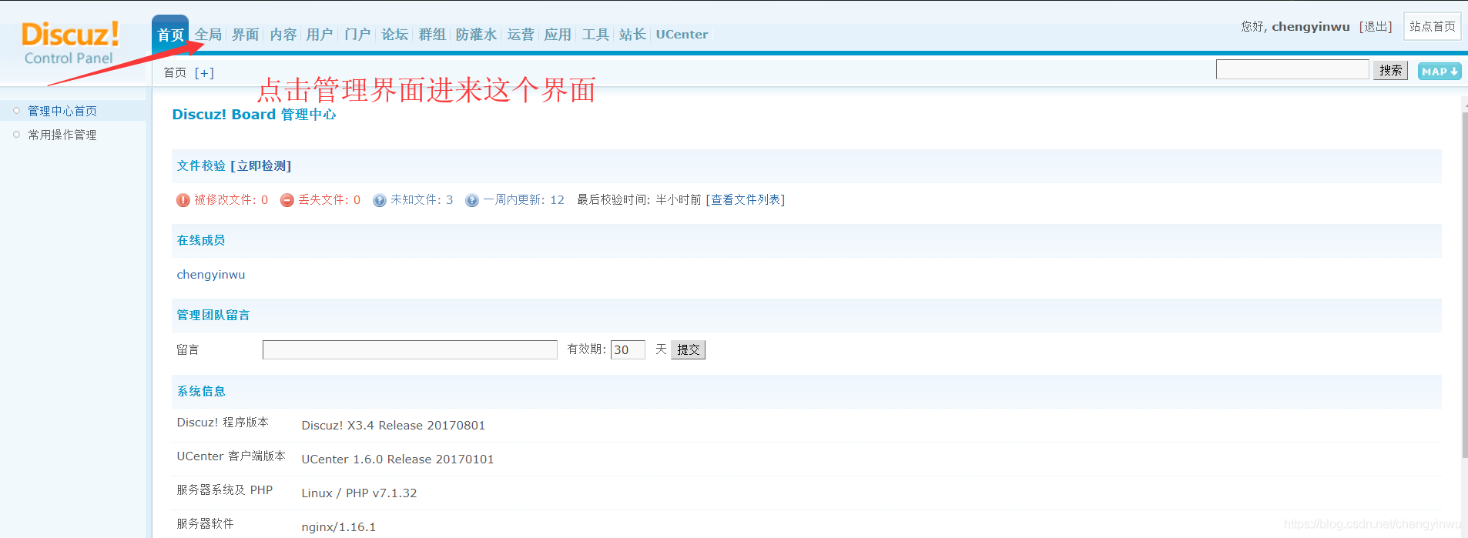Screen dimensions: 1468x538
Task: Select 管理中心首页 in the sidebar
Action: pyautogui.click(x=62, y=111)
